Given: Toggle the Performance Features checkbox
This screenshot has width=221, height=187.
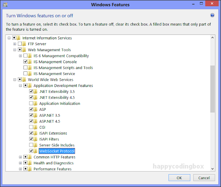Looking at the screenshot, I should (25, 169).
